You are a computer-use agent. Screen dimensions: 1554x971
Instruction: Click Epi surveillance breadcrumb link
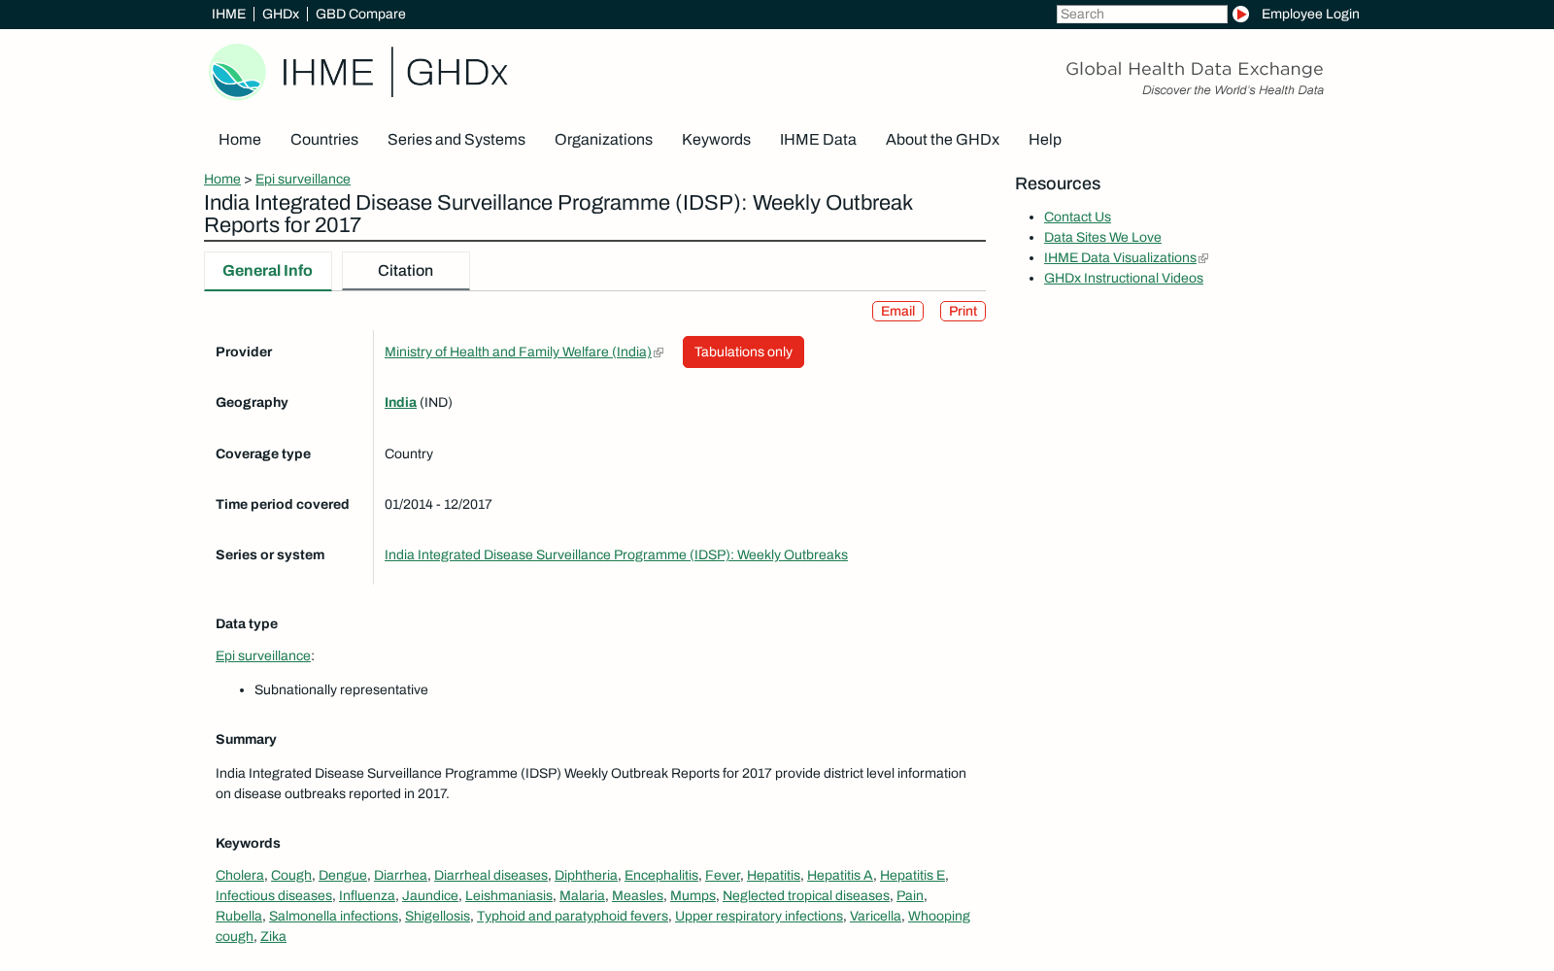(303, 179)
